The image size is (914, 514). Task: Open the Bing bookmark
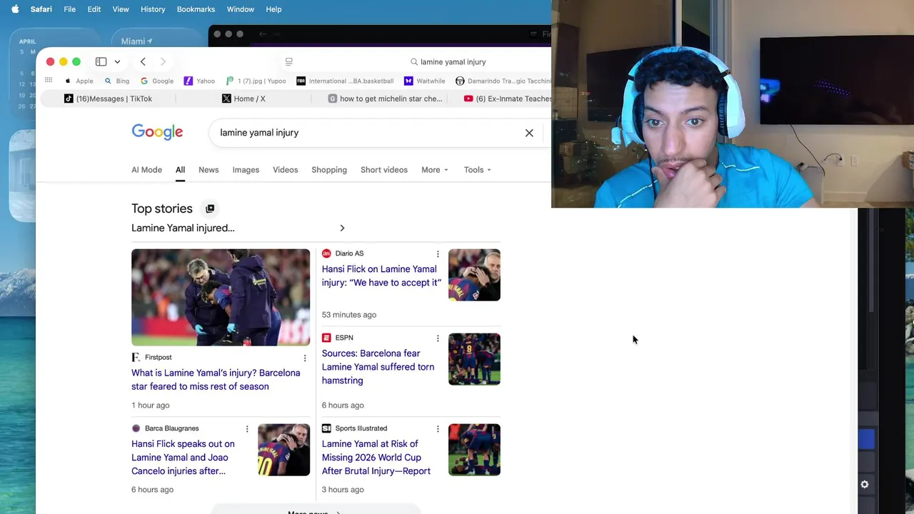116,81
